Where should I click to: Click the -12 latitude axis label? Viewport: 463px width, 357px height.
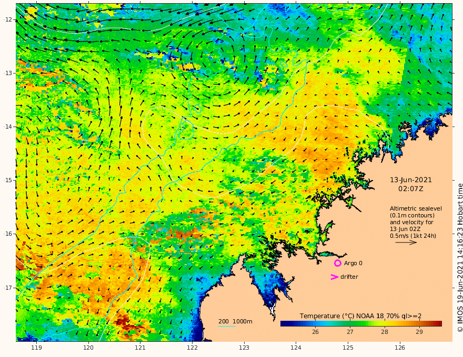8,19
